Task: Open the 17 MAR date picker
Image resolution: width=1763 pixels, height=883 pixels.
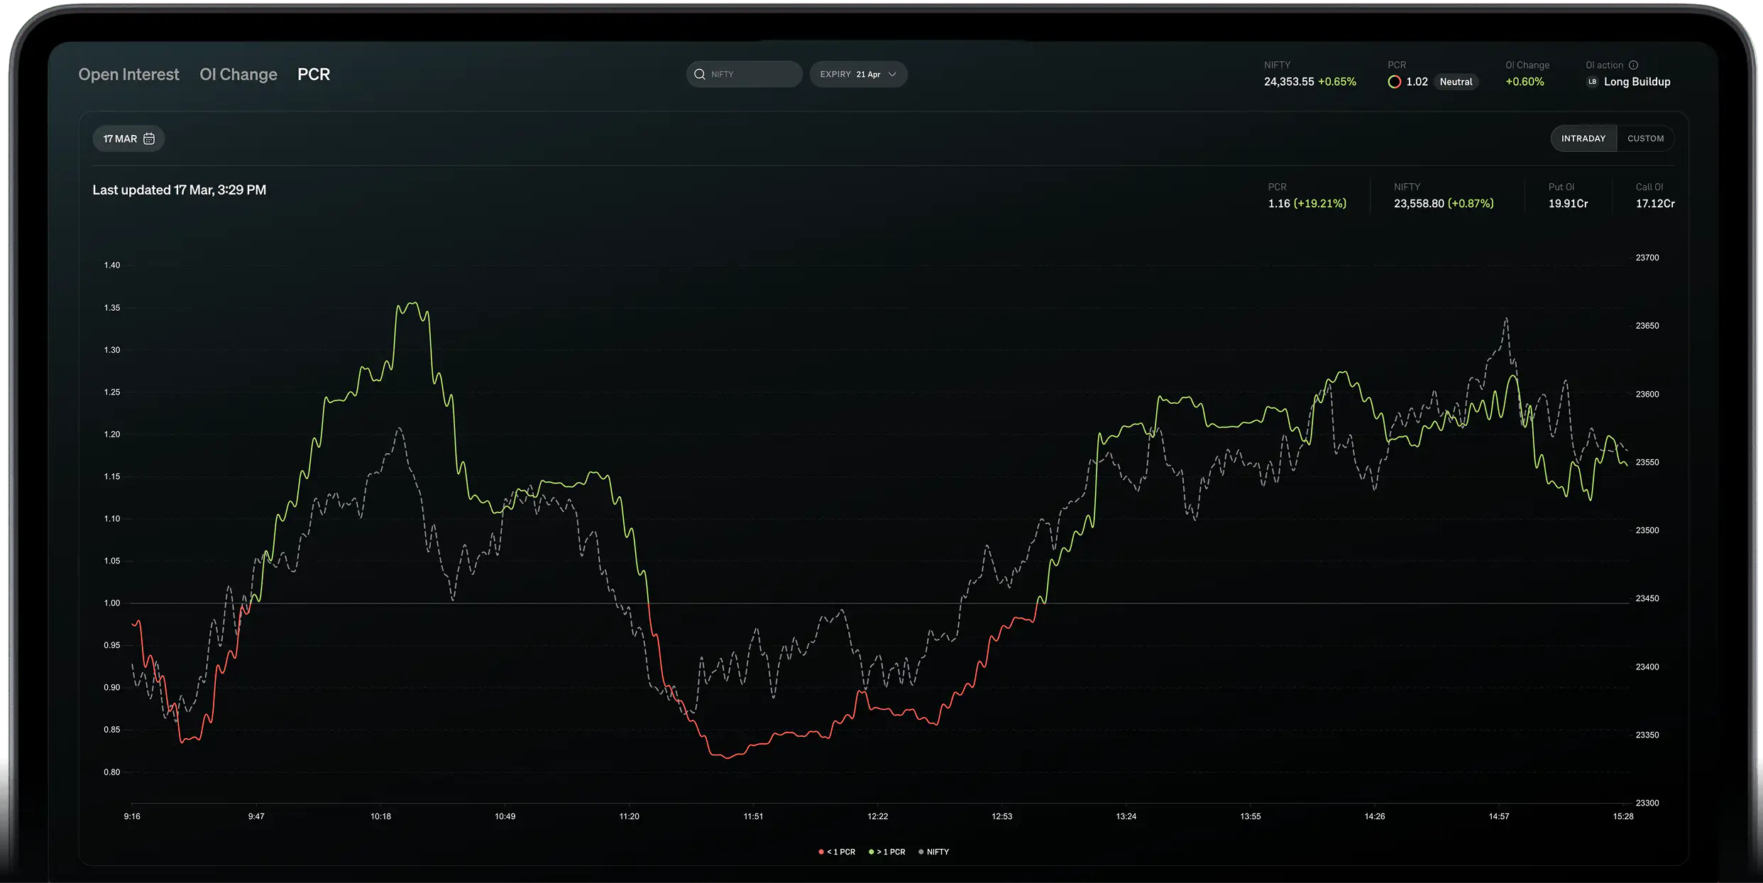Action: coord(128,138)
